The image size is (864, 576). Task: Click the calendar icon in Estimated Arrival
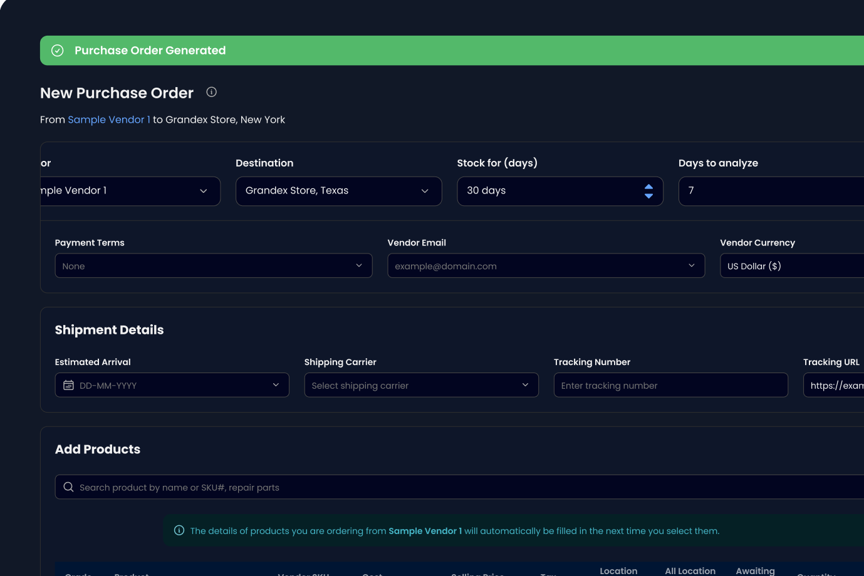click(x=68, y=385)
